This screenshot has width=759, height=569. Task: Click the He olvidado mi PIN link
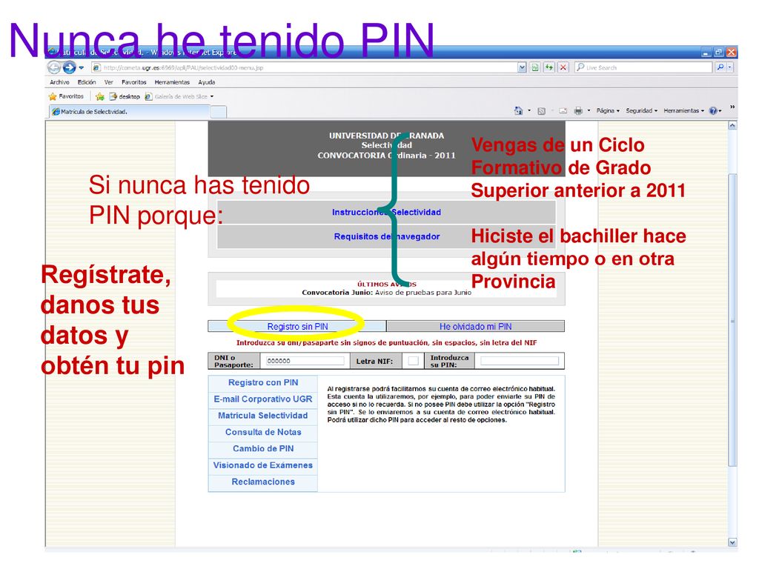tap(475, 327)
